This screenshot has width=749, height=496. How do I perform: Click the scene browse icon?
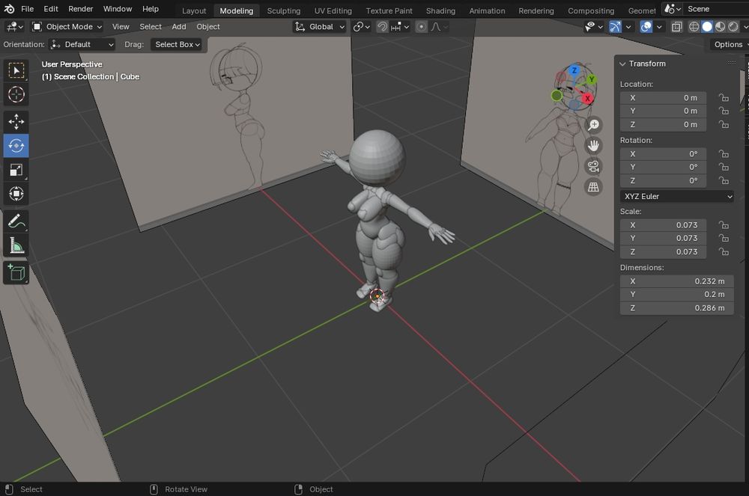tap(673, 8)
